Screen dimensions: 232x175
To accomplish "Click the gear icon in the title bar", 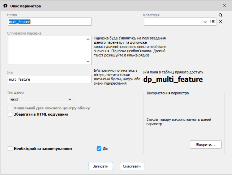I will pos(5,6).
